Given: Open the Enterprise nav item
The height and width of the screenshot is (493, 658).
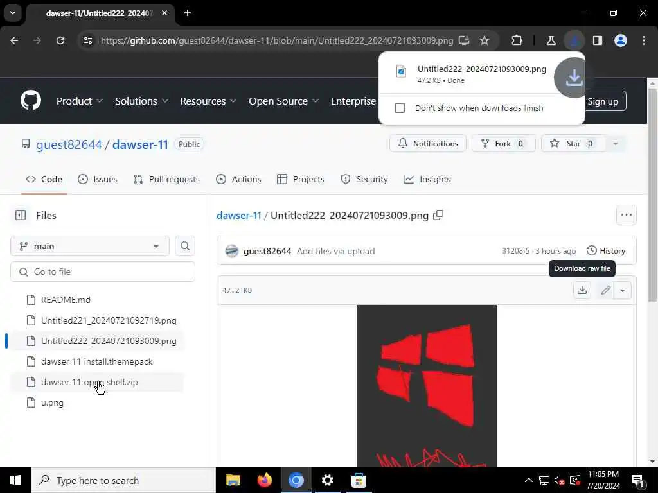Looking at the screenshot, I should pos(353,101).
